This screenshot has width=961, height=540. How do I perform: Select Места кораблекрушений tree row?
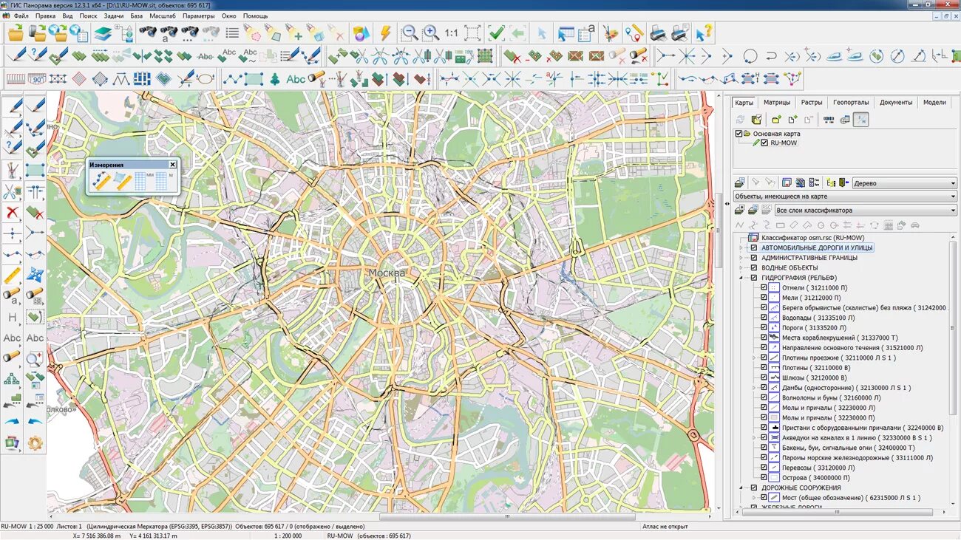pyautogui.click(x=840, y=338)
